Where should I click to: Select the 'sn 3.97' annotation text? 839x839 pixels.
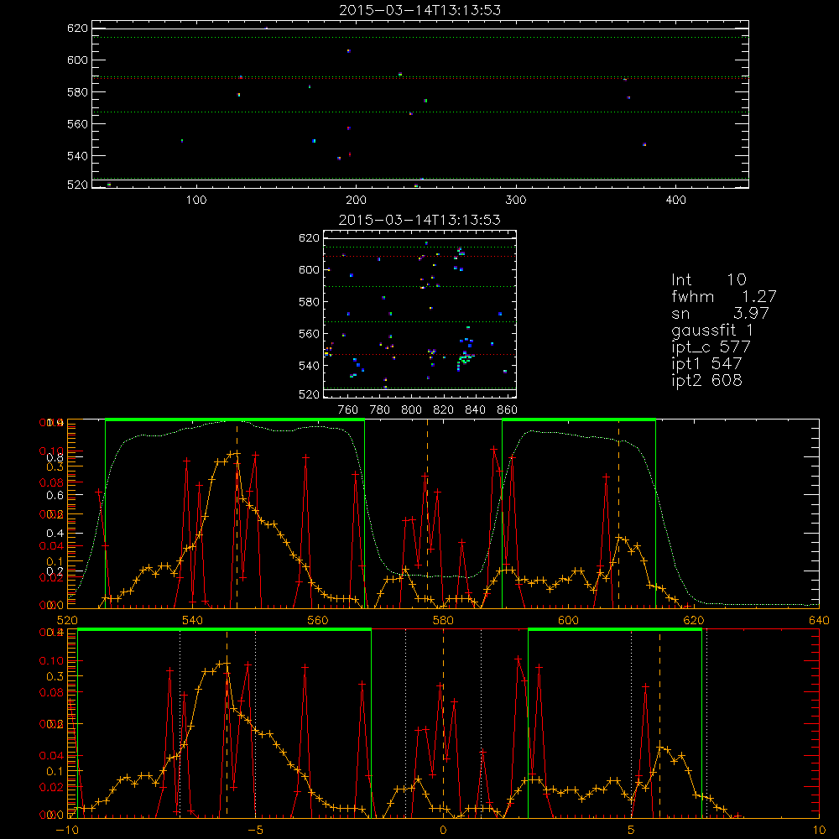(x=720, y=313)
